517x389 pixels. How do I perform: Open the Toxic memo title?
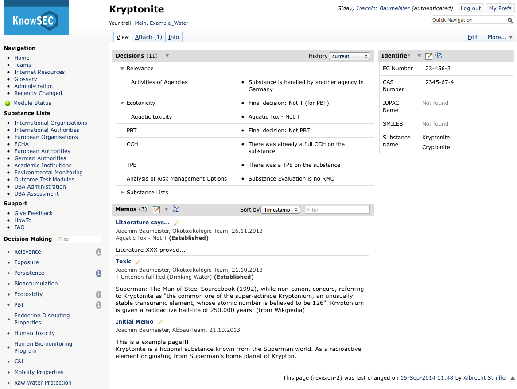123,261
